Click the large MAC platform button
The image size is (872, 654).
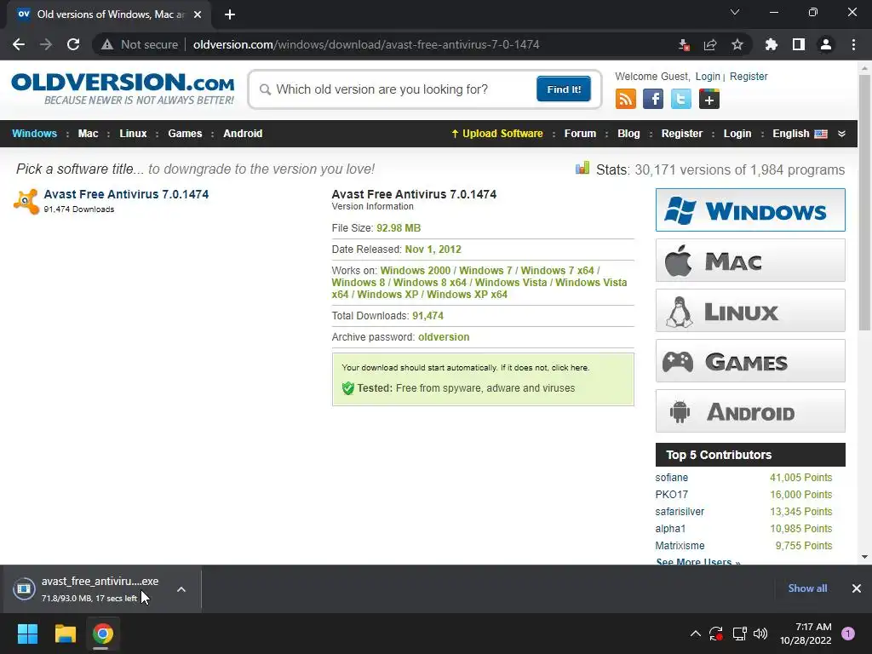pos(750,261)
